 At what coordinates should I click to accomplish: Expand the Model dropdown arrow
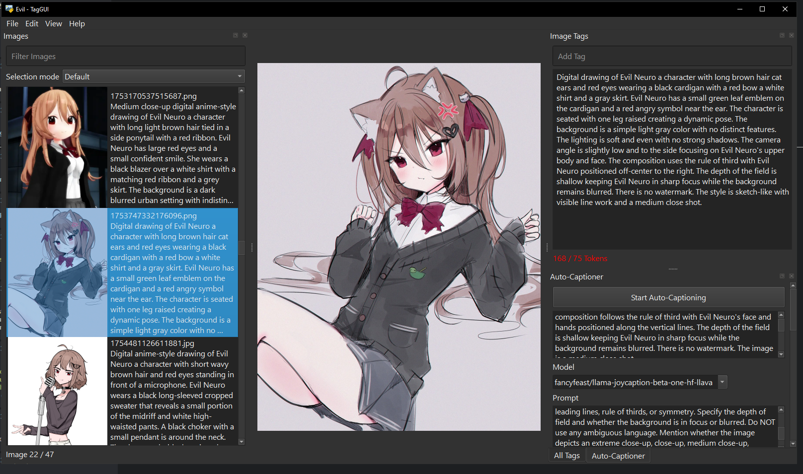tap(723, 382)
